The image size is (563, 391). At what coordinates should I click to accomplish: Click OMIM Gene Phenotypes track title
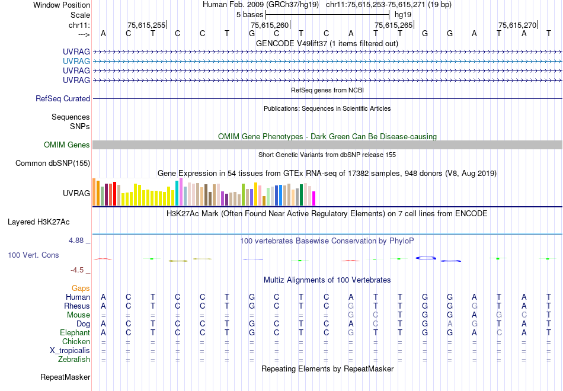point(328,136)
